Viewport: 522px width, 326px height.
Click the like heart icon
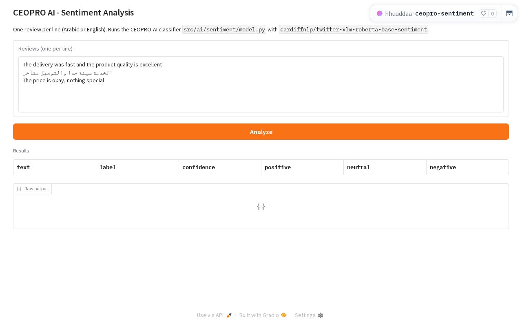click(484, 13)
